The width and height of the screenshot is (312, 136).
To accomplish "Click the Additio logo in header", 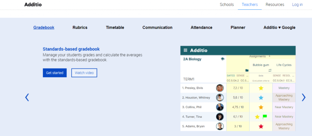I will coord(33,5).
